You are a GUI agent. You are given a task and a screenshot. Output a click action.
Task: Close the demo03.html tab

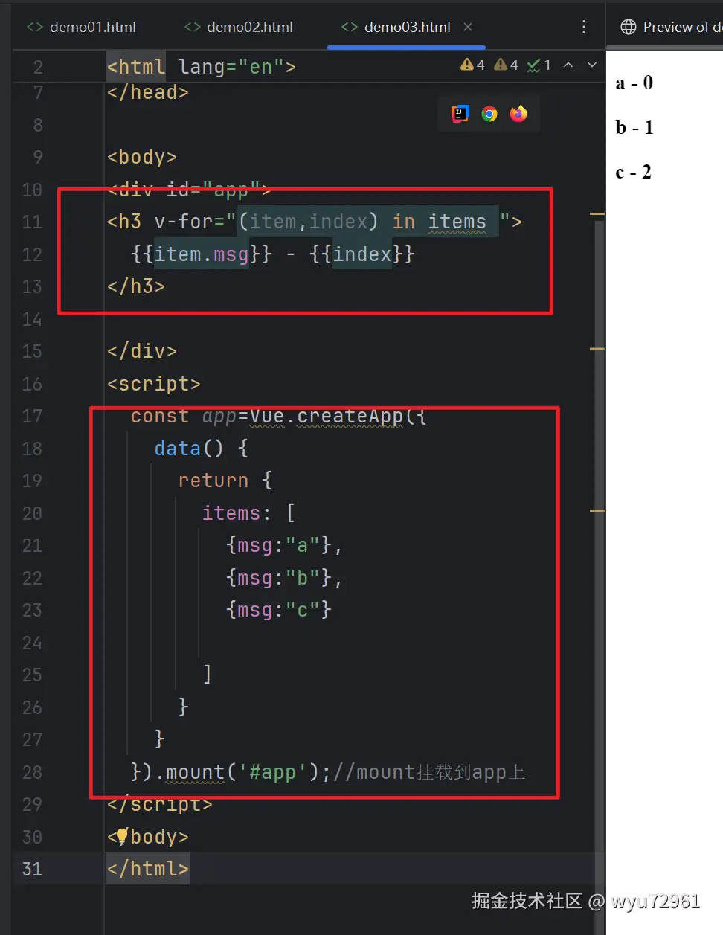point(468,27)
